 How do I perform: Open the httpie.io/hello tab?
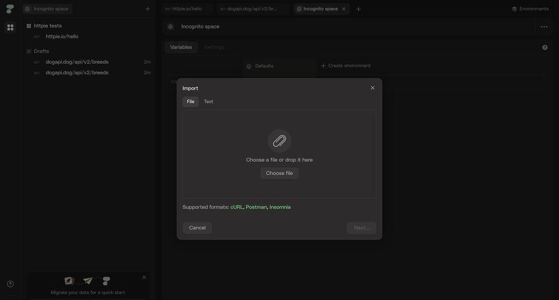(186, 9)
